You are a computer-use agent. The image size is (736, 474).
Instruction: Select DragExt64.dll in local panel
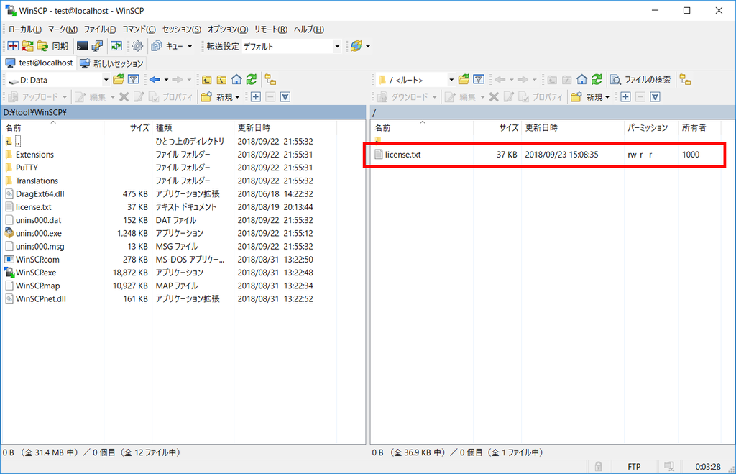40,194
